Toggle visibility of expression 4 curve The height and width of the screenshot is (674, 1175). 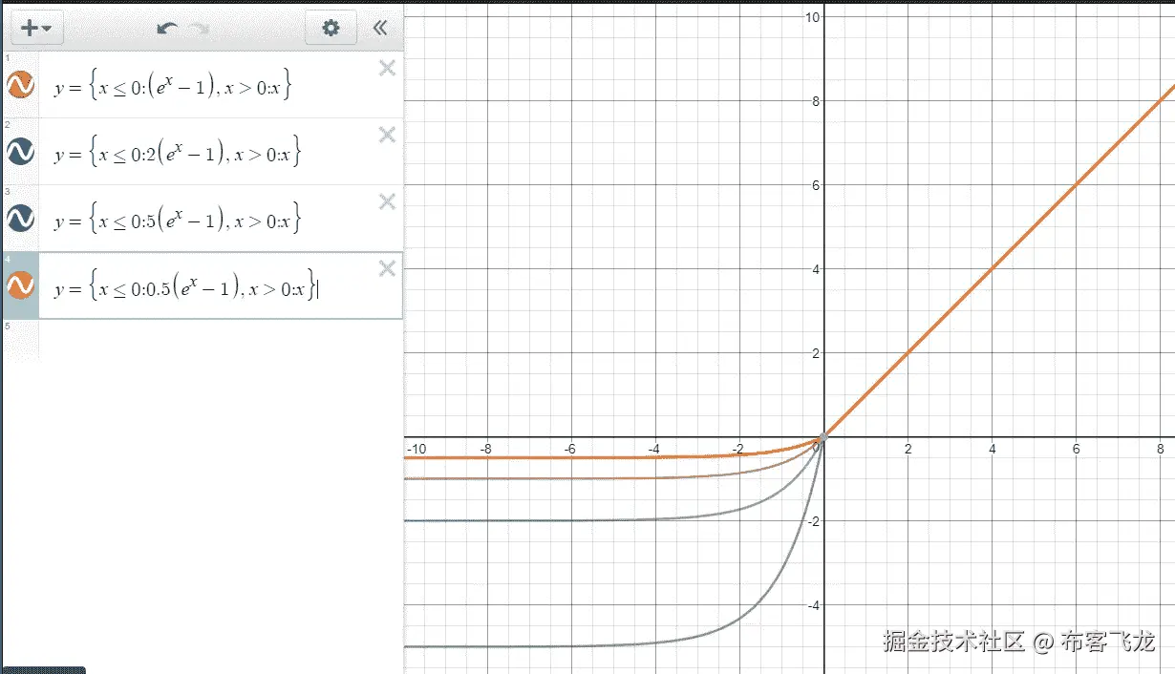pos(20,284)
